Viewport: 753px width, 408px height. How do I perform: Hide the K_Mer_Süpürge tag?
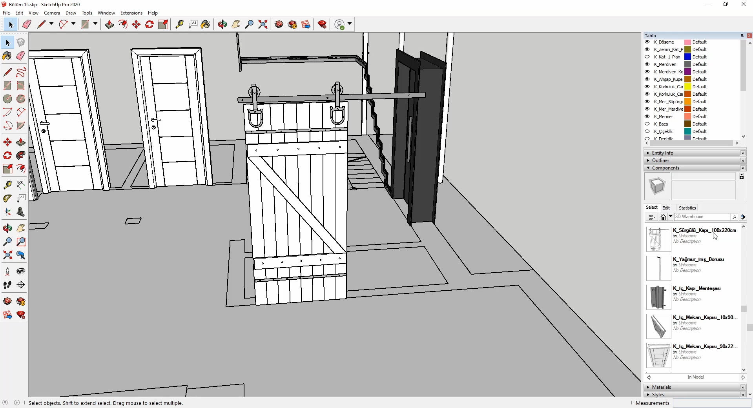pos(647,102)
